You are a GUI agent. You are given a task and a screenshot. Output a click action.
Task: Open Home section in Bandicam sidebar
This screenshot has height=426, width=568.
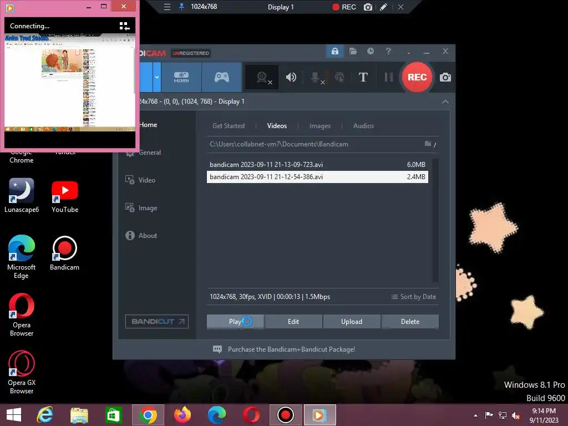(x=148, y=125)
